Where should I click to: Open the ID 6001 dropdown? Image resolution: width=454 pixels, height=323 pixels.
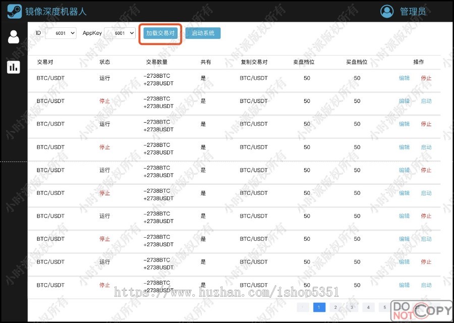pyautogui.click(x=61, y=33)
